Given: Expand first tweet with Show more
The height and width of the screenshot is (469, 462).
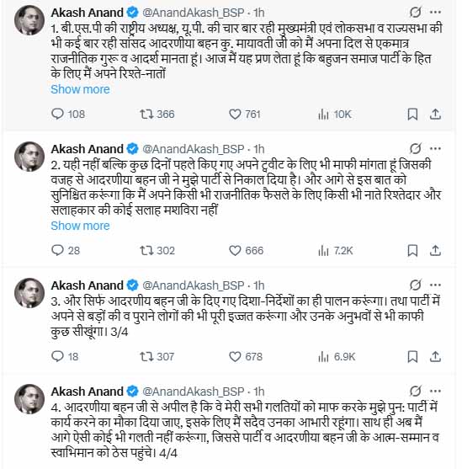Looking at the screenshot, I should [x=80, y=89].
